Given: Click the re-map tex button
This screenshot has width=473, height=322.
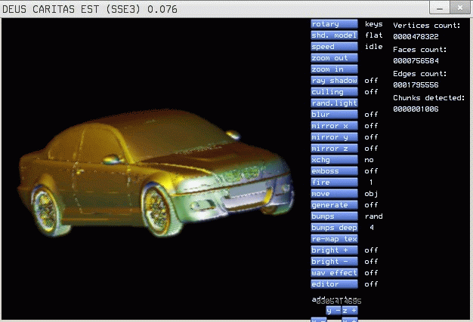Looking at the screenshot, I should point(334,239).
